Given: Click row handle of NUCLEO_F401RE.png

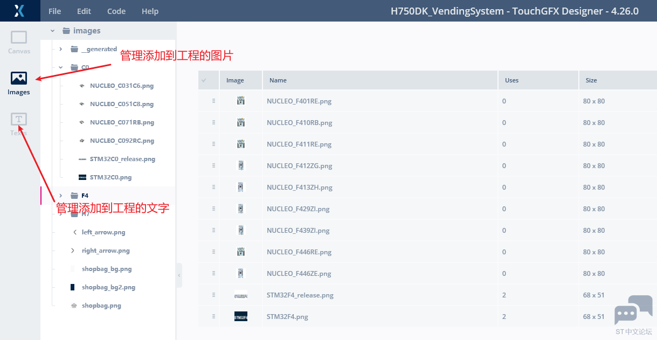Looking at the screenshot, I should coord(214,101).
